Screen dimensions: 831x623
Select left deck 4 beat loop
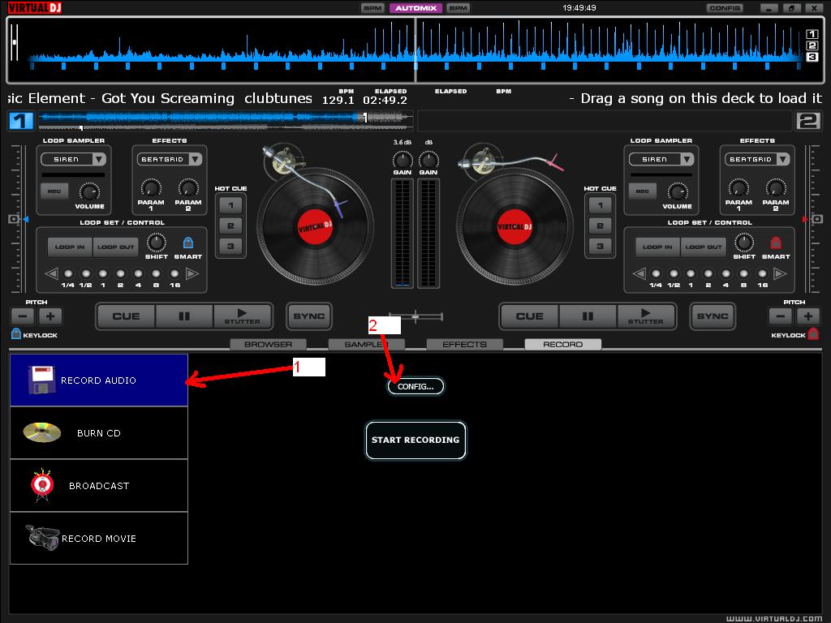138,274
